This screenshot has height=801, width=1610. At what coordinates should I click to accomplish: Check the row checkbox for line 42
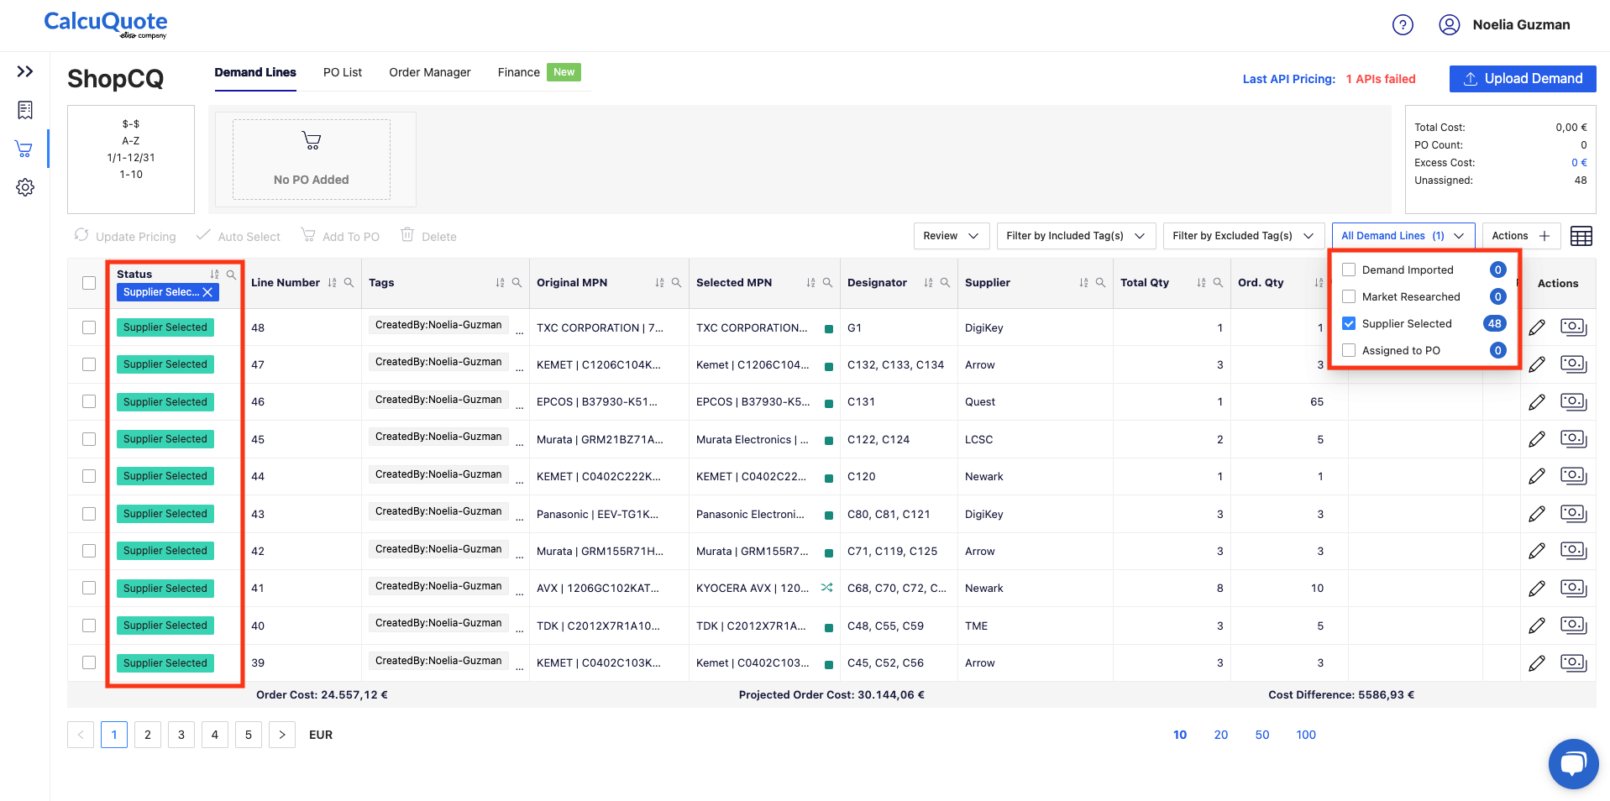click(89, 551)
